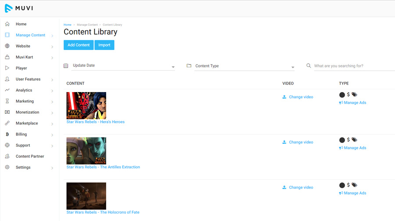Click the Content Partner person icon

click(x=7, y=156)
